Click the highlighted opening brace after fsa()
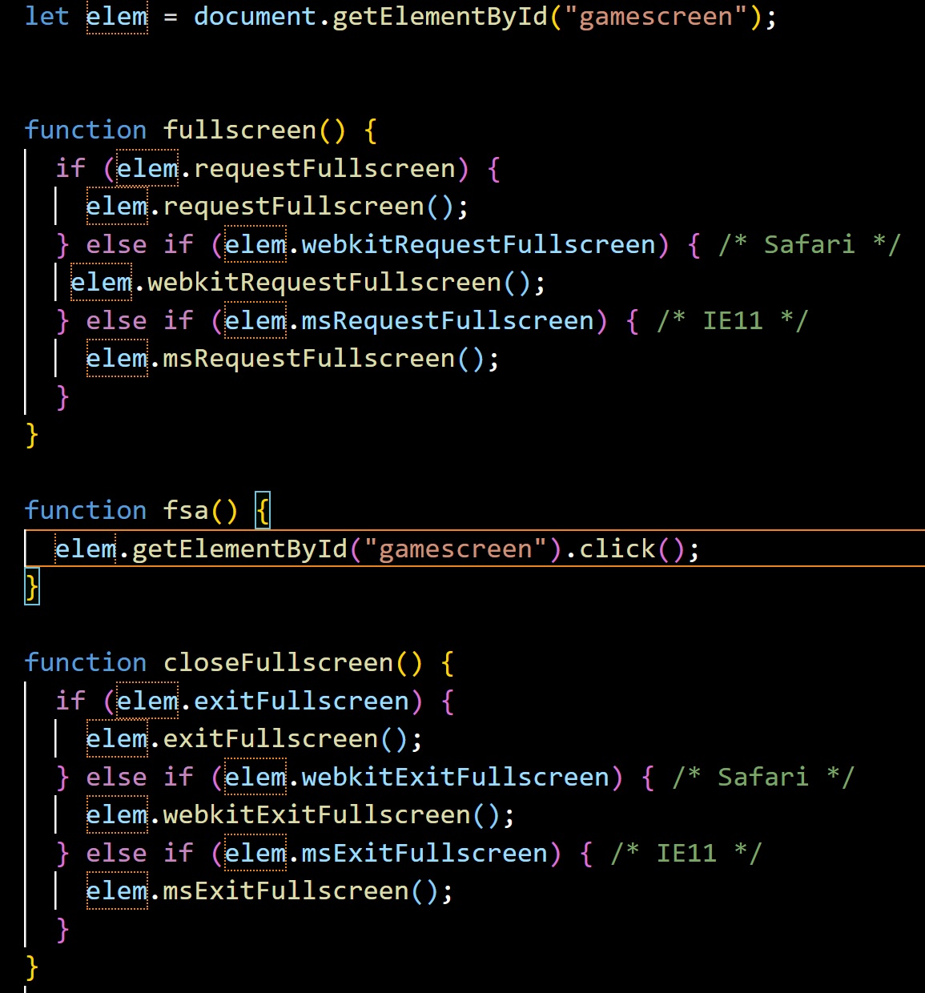Viewport: 925px width, 993px height. point(263,510)
